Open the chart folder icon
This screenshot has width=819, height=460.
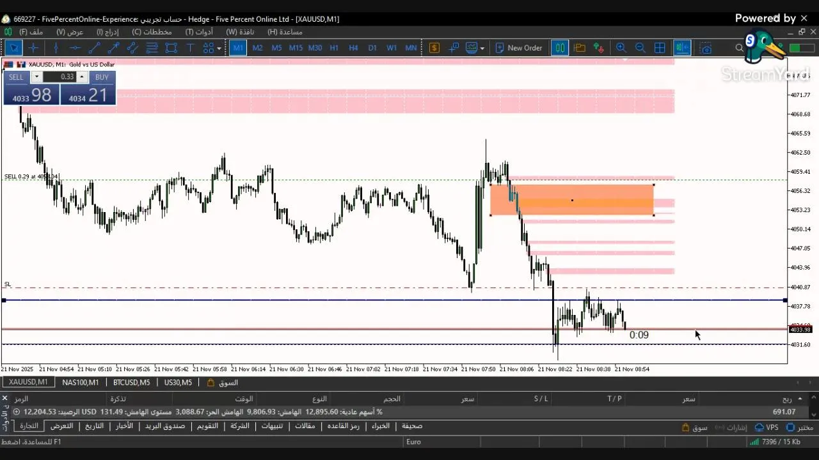(580, 48)
